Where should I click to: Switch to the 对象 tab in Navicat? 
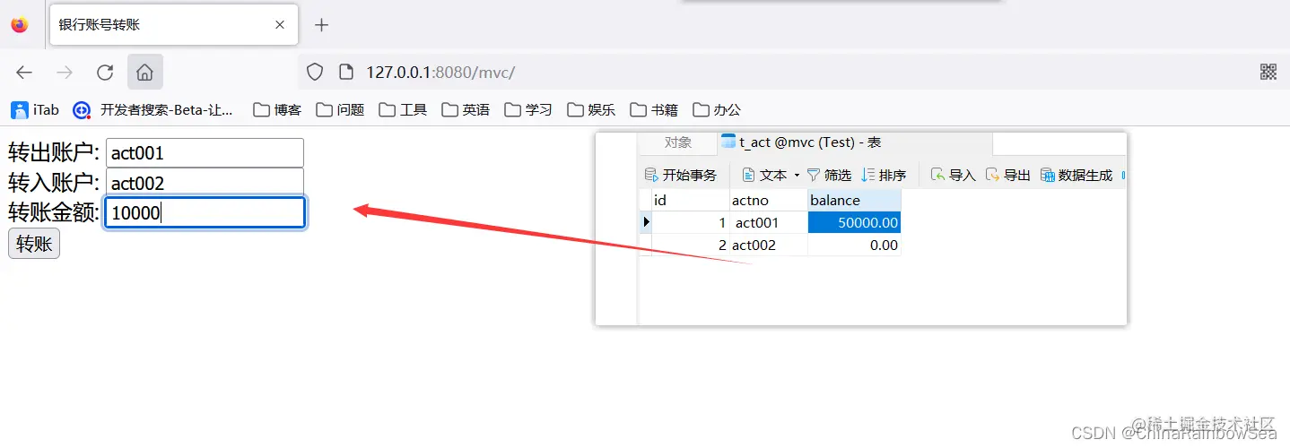tap(678, 142)
